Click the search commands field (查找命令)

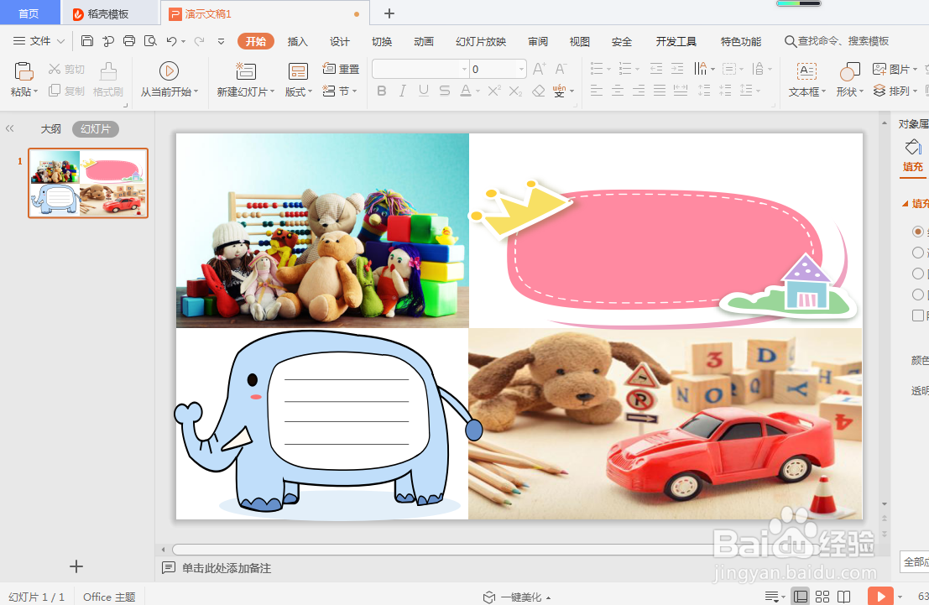coord(837,41)
